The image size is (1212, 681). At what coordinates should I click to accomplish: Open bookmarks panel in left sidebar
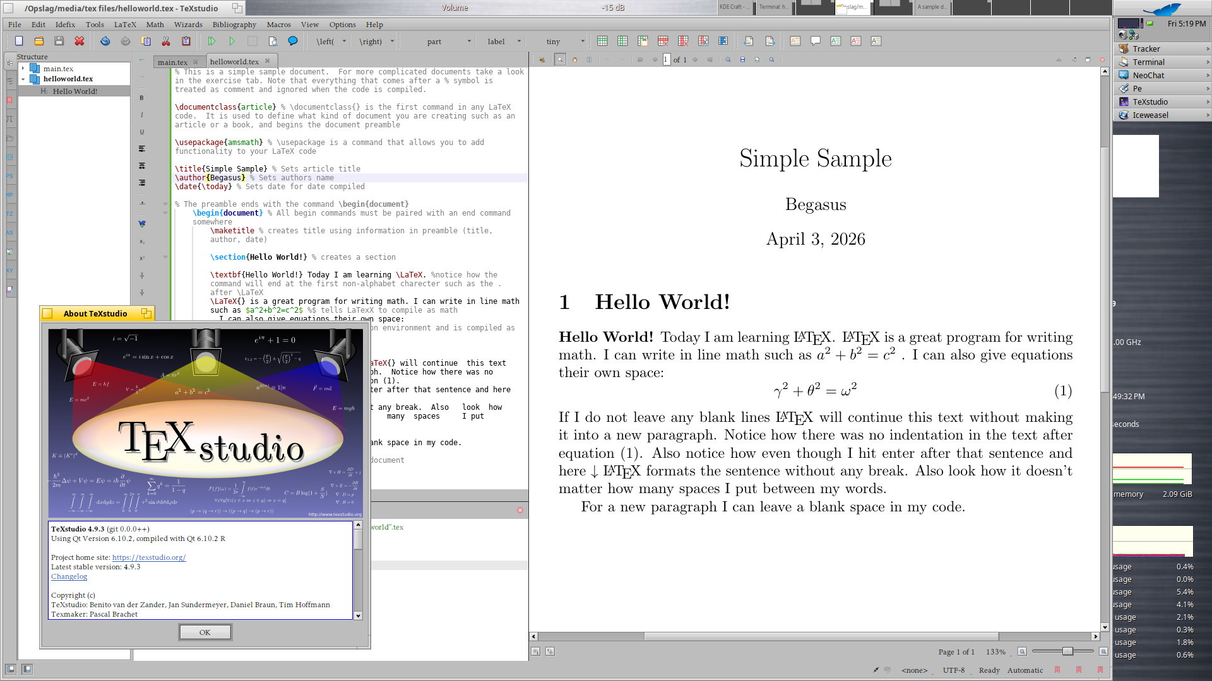coord(9,100)
